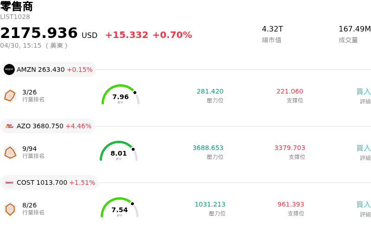Click the 4.32T total market cap

click(x=272, y=29)
